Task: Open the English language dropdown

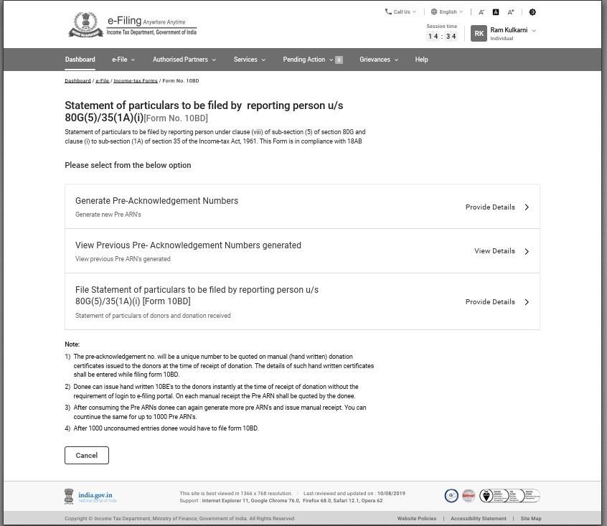Action: (x=447, y=12)
